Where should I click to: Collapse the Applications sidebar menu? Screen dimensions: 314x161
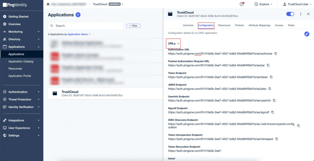(x=39, y=47)
